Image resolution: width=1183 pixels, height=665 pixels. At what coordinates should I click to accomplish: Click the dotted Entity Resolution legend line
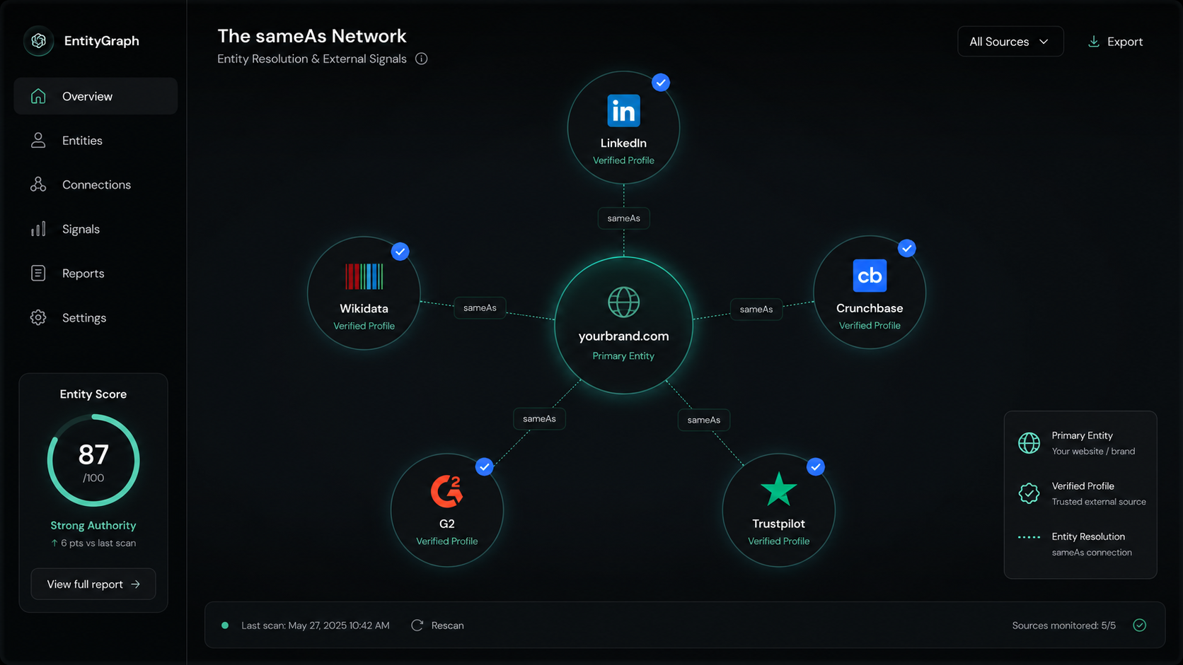[x=1029, y=537]
